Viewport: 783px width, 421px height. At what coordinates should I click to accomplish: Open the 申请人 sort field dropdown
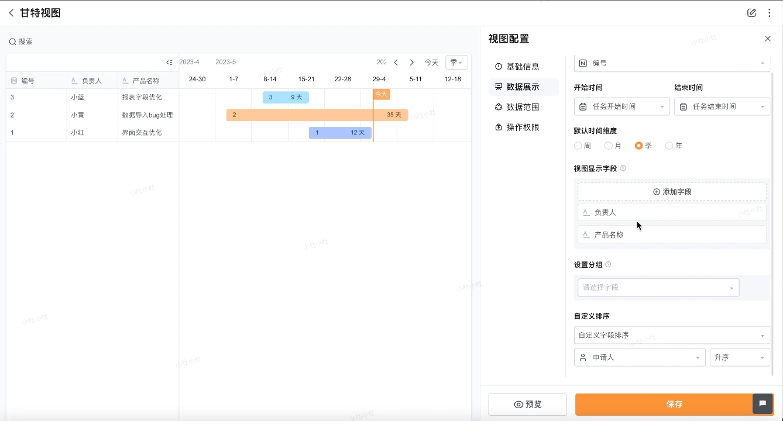coord(639,357)
